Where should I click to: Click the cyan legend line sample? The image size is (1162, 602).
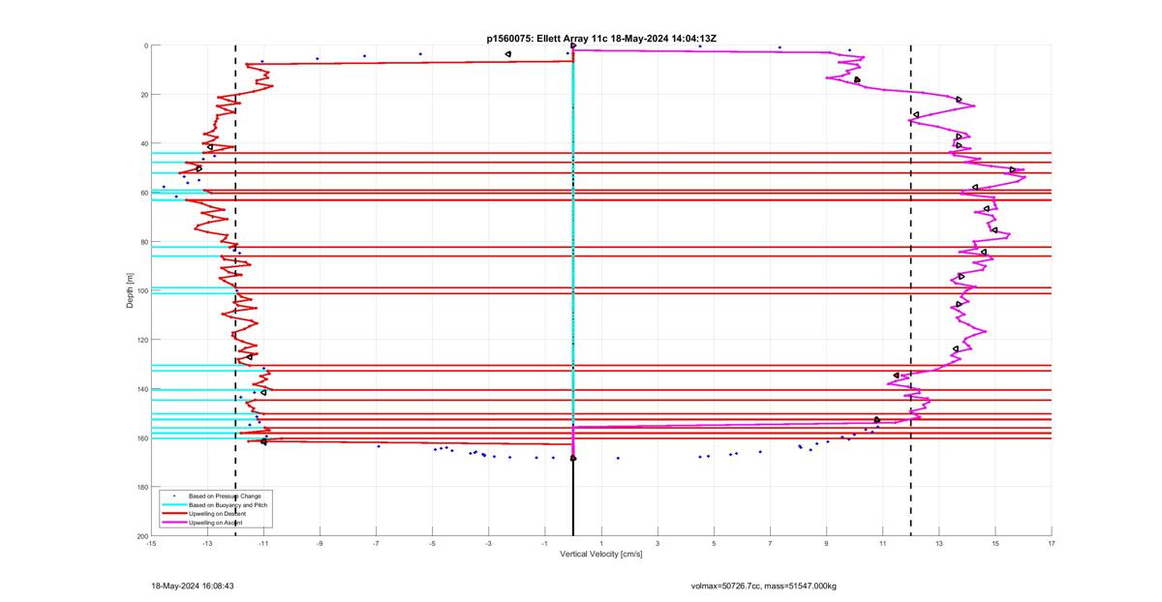[x=173, y=505]
